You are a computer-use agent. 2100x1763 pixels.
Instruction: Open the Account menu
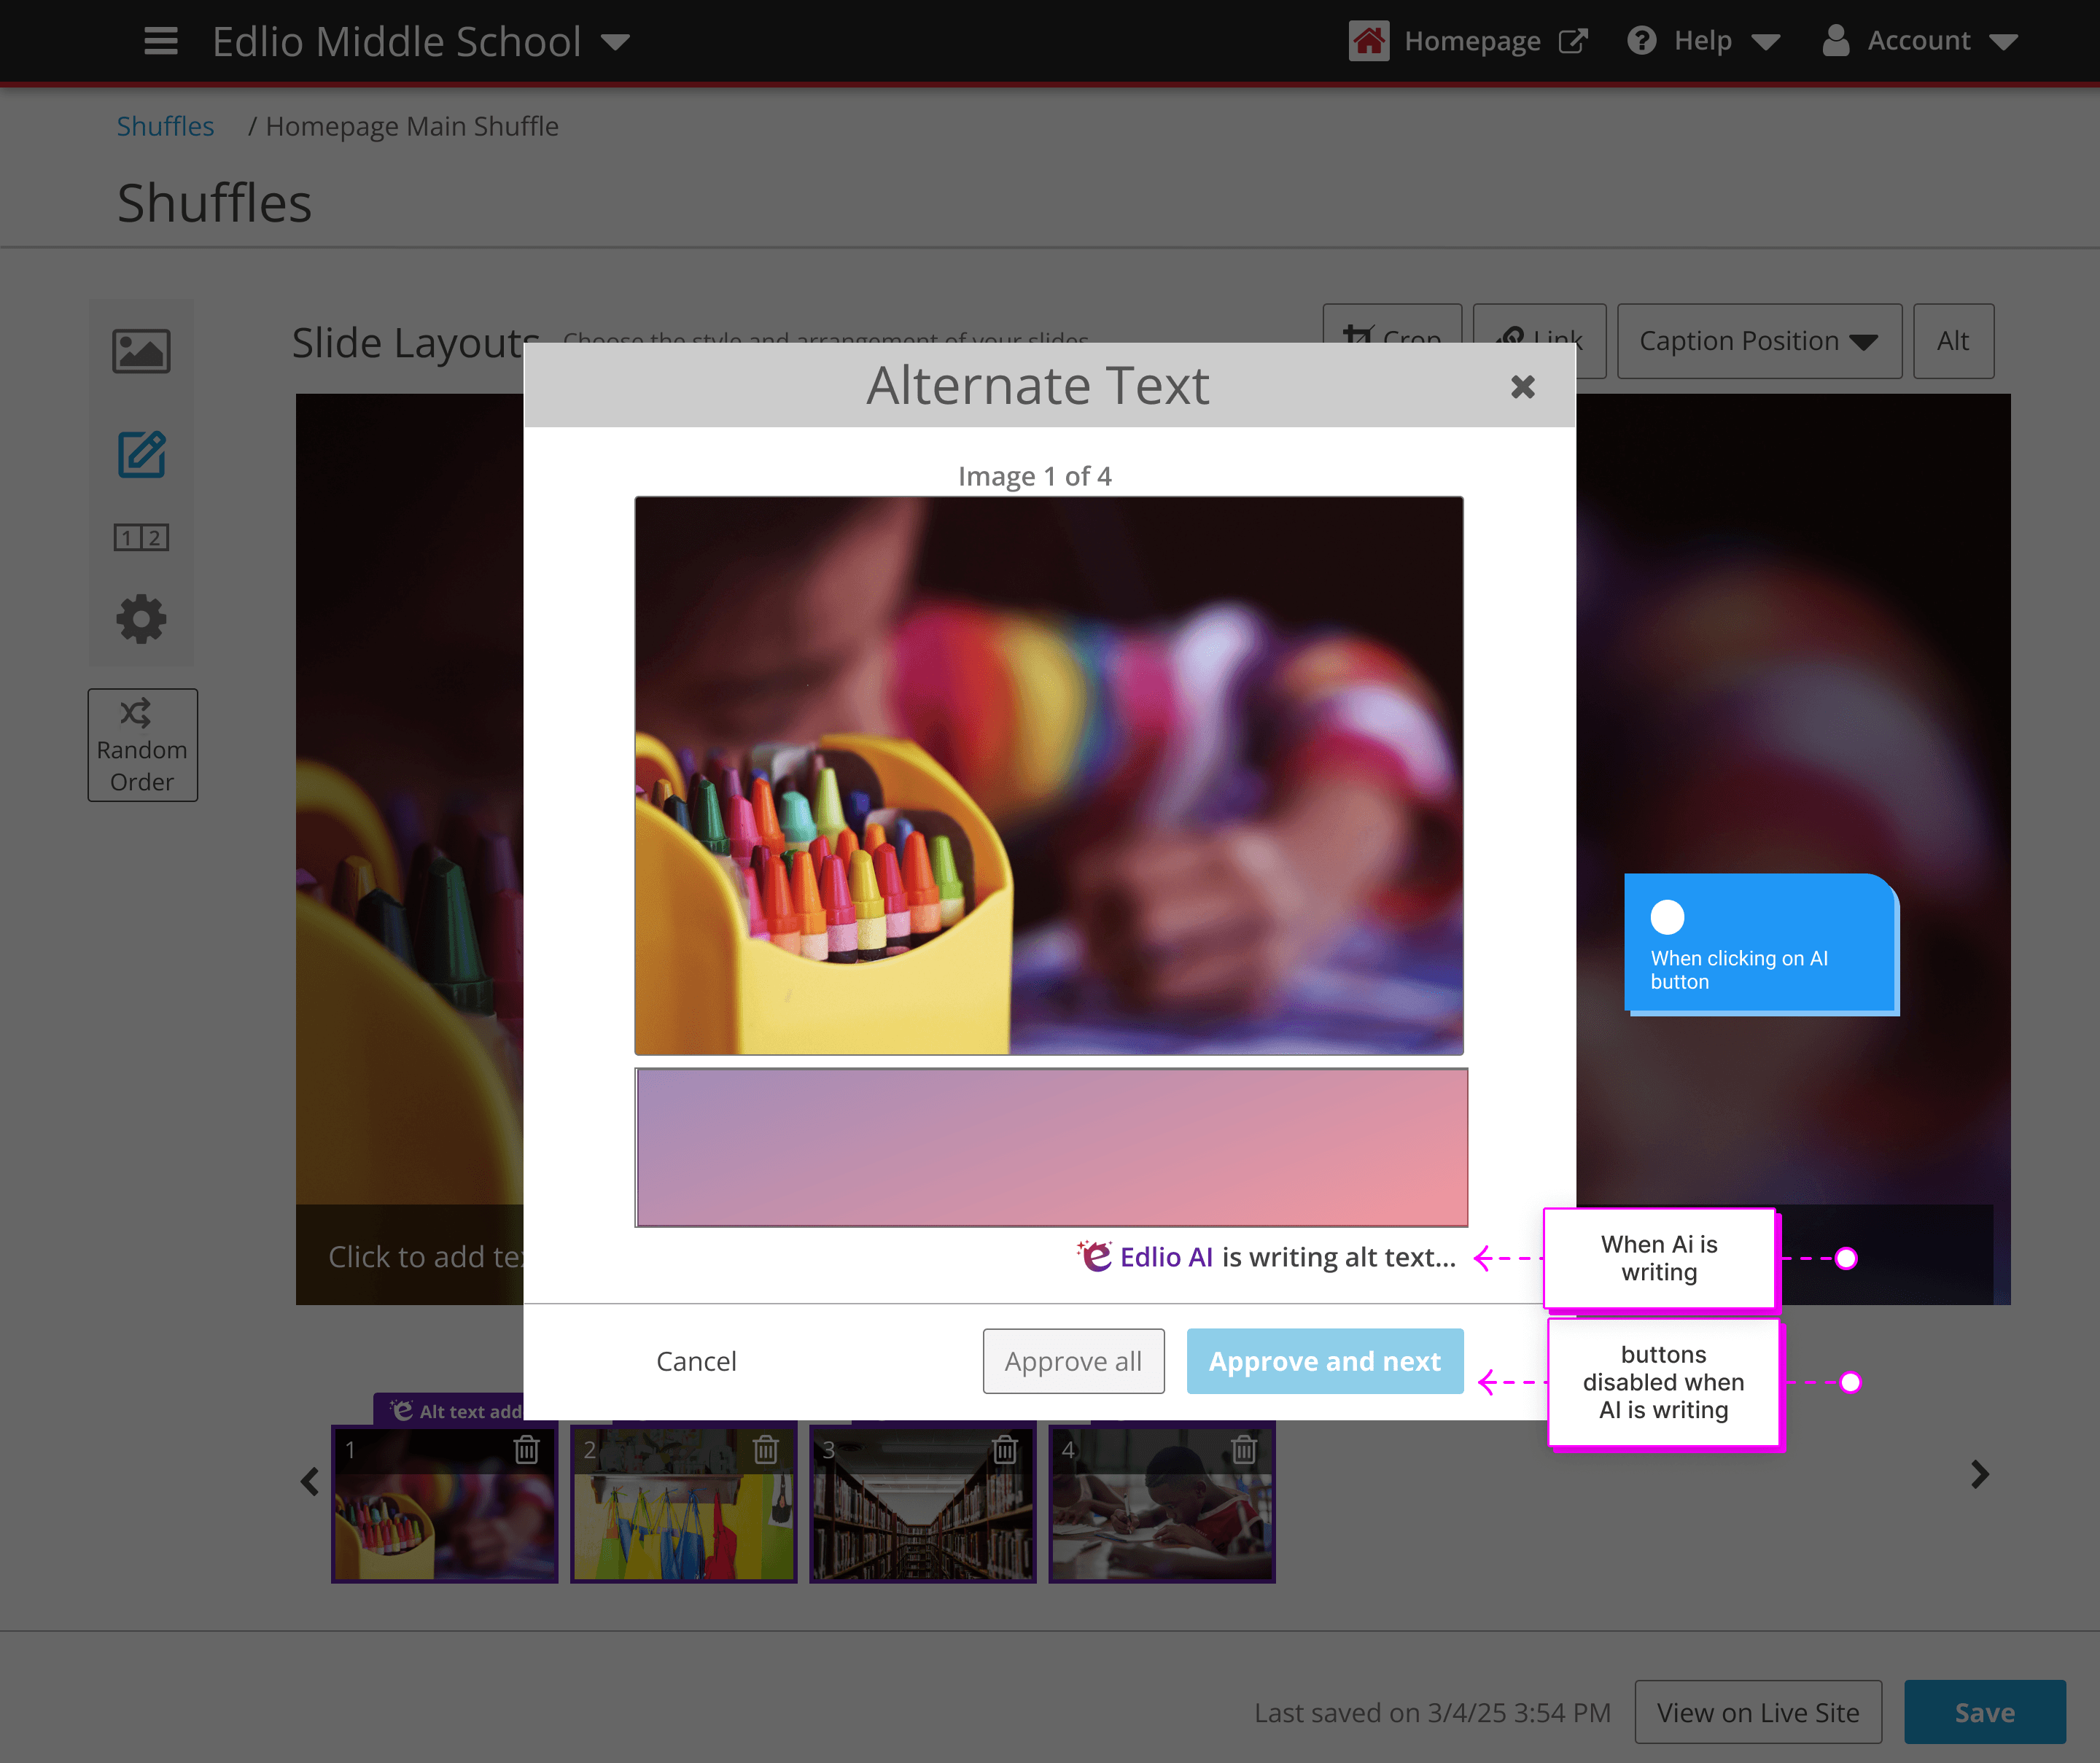coord(1919,42)
